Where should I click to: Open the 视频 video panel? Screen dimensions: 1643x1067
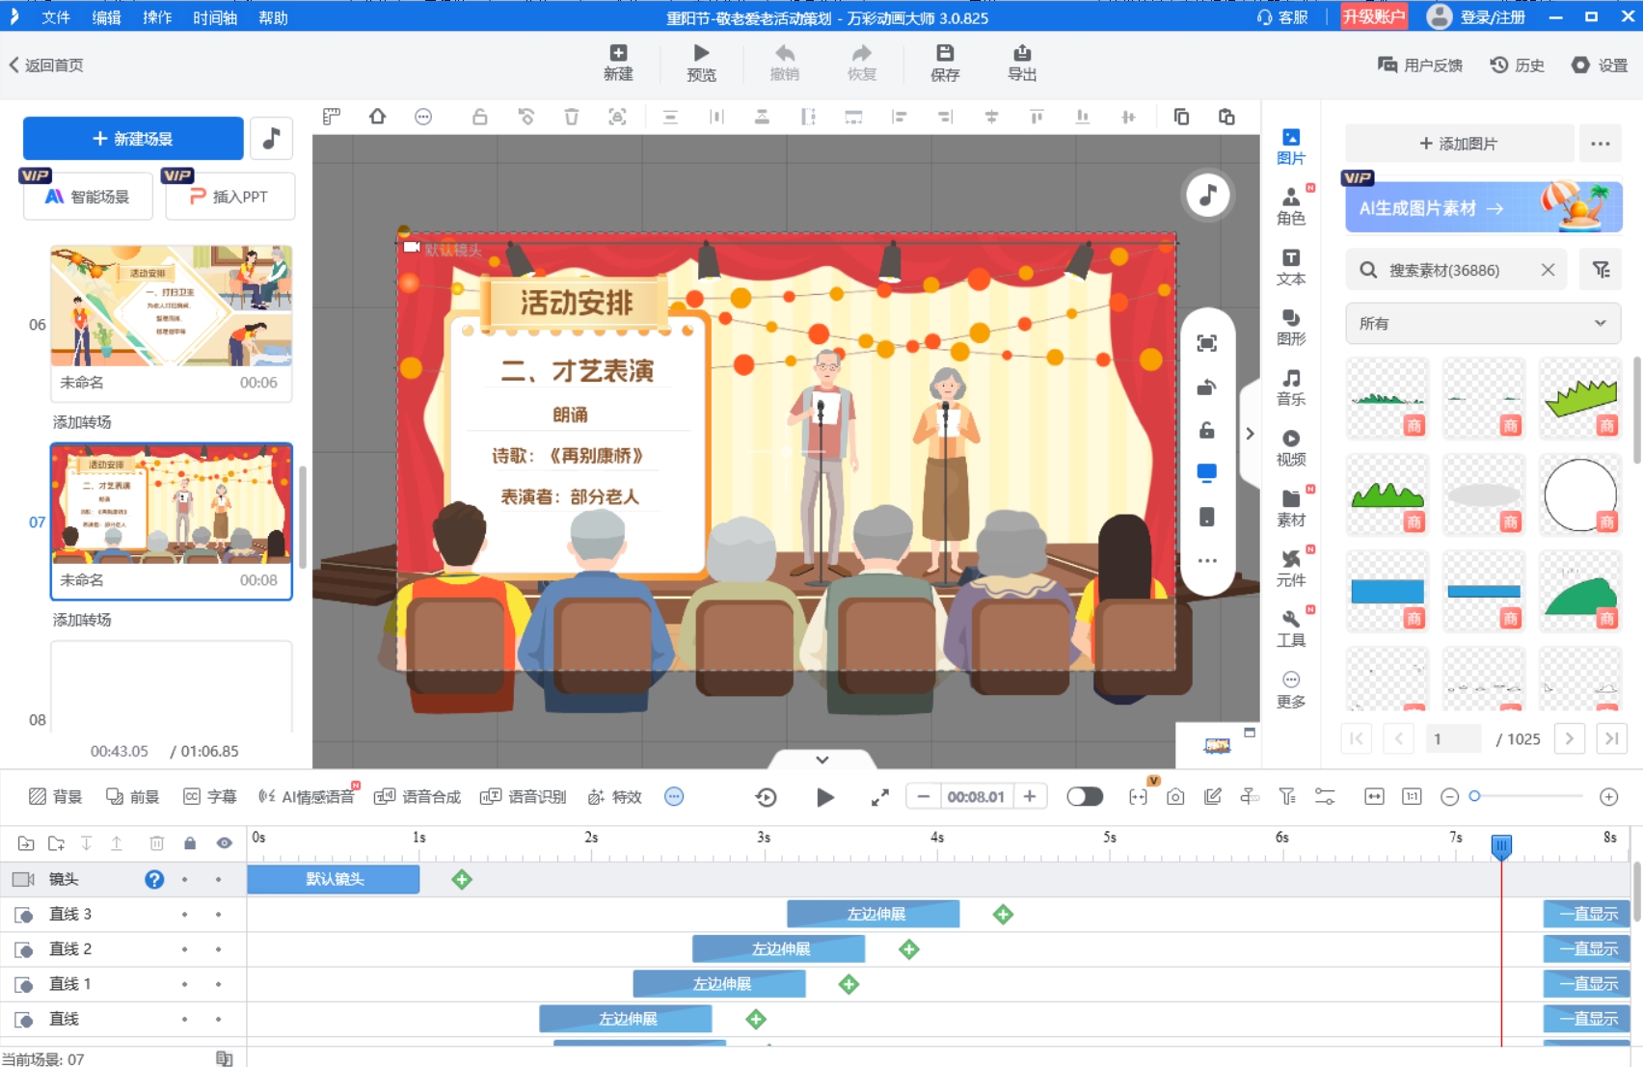point(1291,447)
